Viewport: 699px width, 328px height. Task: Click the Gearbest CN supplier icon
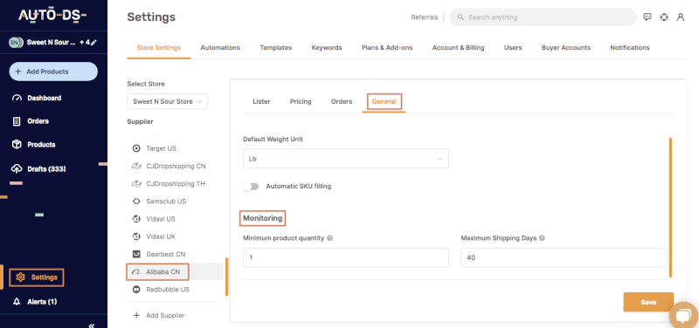point(137,254)
